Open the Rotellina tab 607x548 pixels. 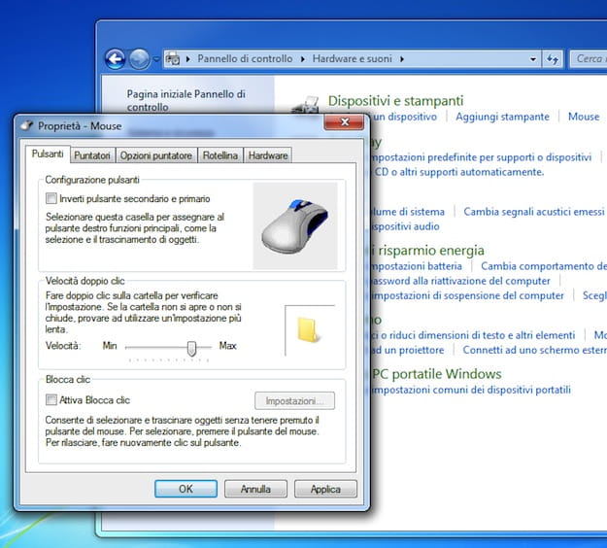click(x=220, y=155)
